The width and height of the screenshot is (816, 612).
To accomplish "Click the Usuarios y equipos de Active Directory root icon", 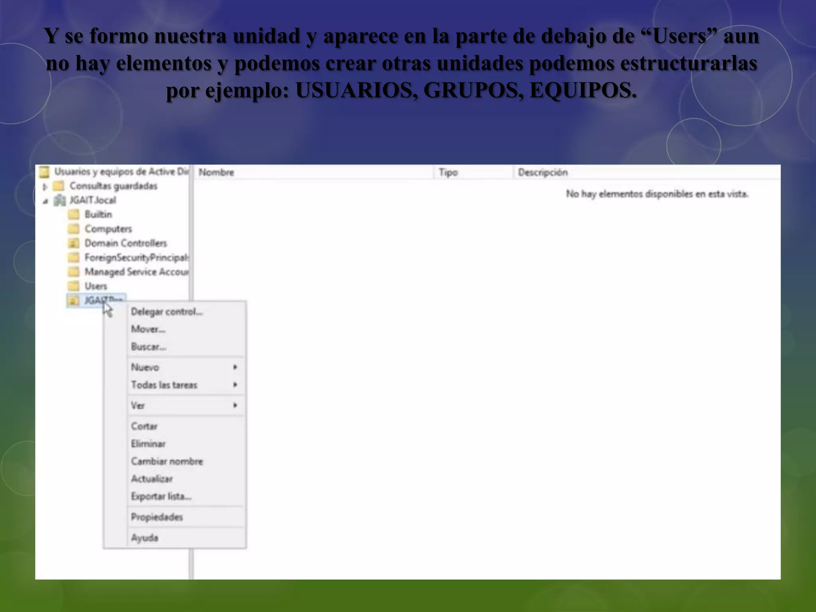I will click(44, 172).
